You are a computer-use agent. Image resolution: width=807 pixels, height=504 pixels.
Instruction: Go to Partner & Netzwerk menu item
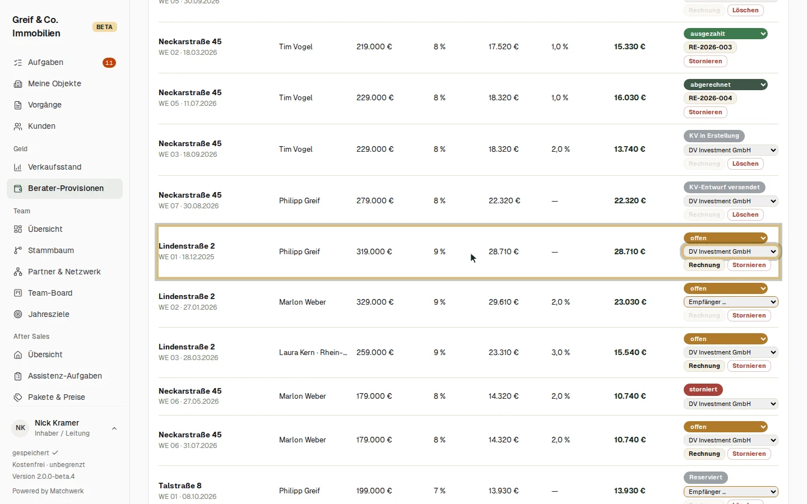64,272
